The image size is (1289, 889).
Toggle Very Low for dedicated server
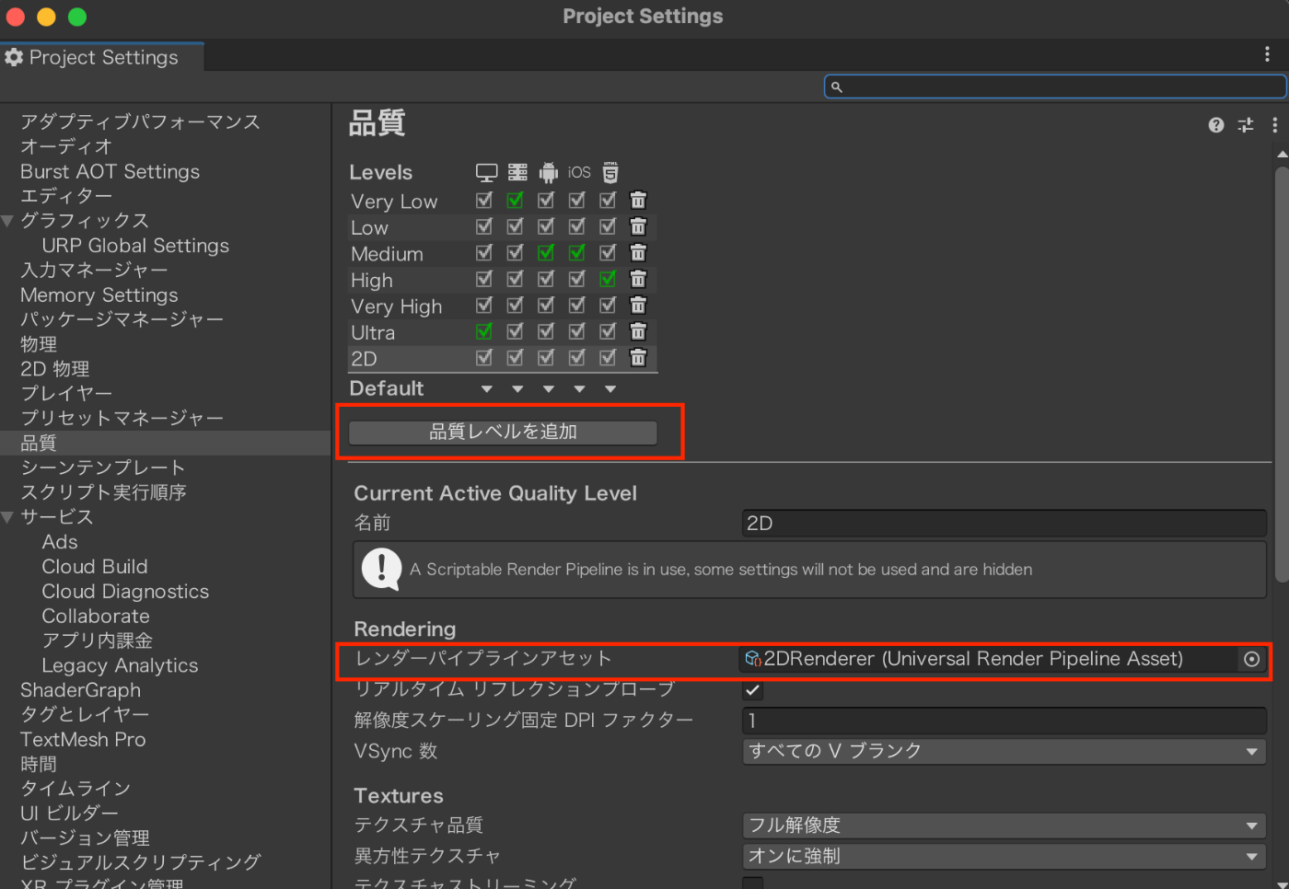click(x=516, y=200)
